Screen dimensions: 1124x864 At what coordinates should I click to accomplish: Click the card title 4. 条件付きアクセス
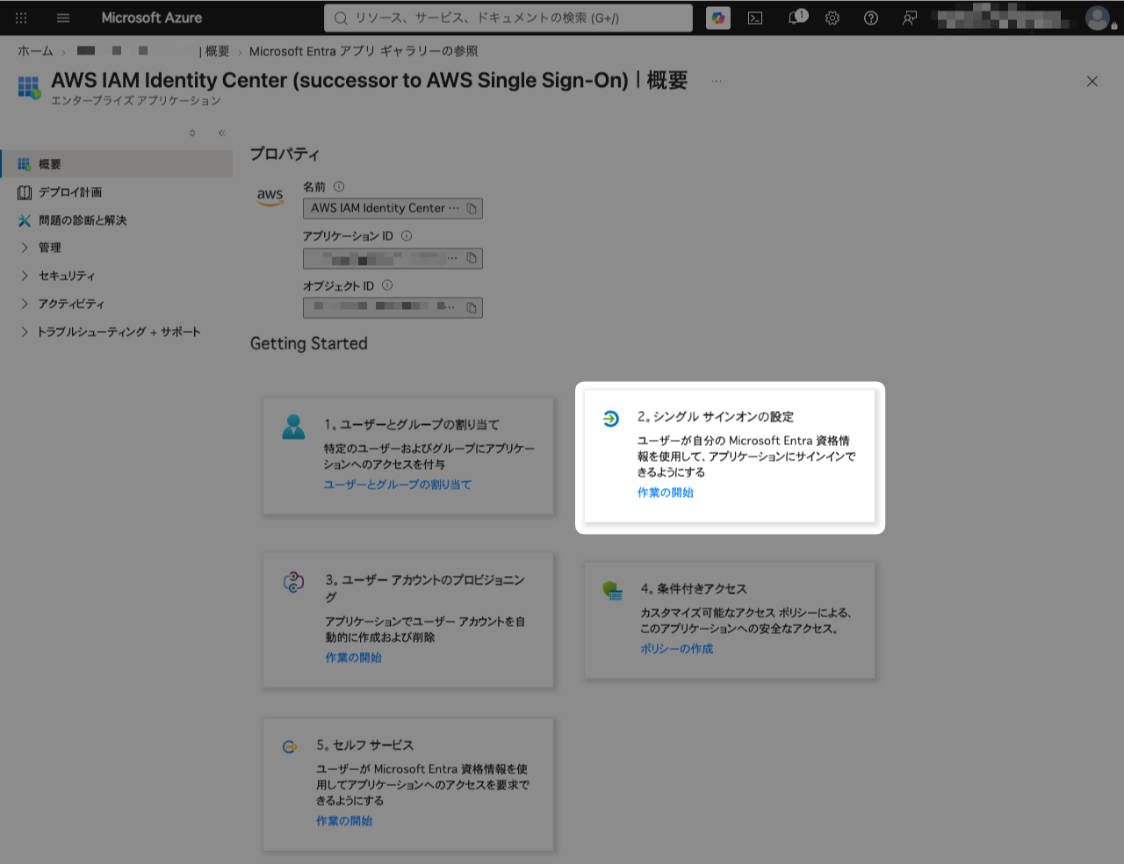pyautogui.click(x=694, y=589)
